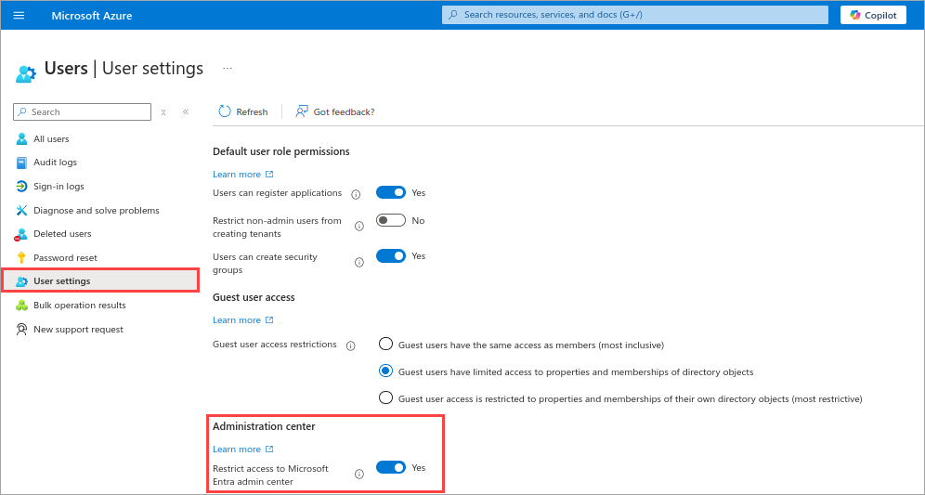Click the Users gear icon in page title
Screen dimensions: 925x495
tap(26, 73)
